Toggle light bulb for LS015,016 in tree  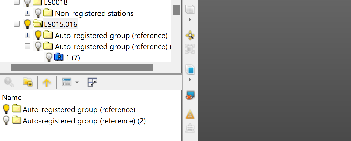click(27, 24)
